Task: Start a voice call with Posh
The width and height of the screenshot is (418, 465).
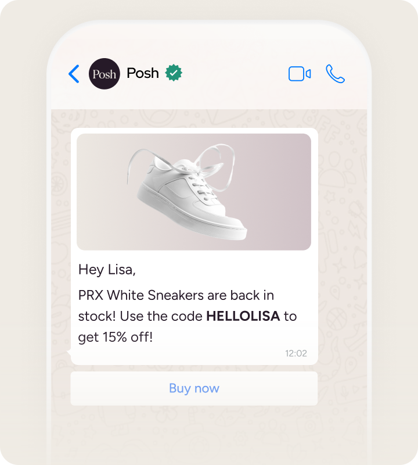Action: coord(335,74)
